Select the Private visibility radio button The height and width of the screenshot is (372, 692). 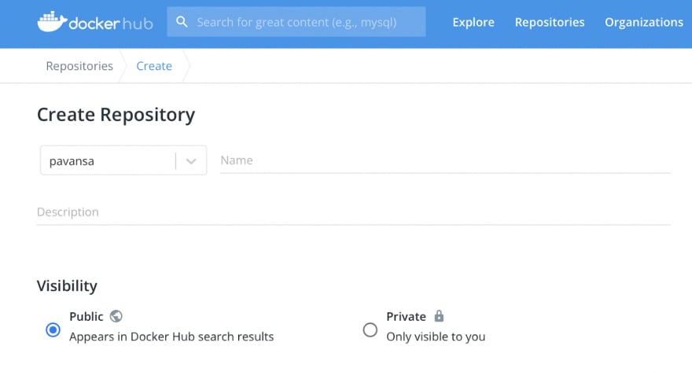370,330
